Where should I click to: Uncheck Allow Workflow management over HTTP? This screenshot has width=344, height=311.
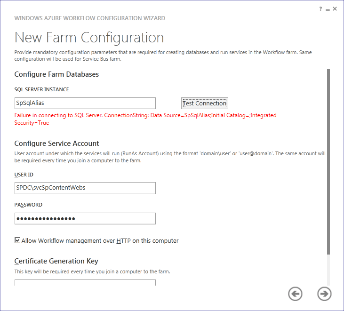17,240
